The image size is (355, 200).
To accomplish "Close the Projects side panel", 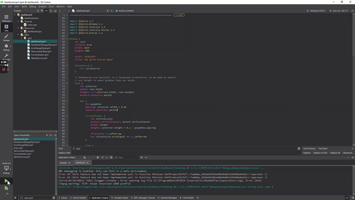I will pos(55,11).
